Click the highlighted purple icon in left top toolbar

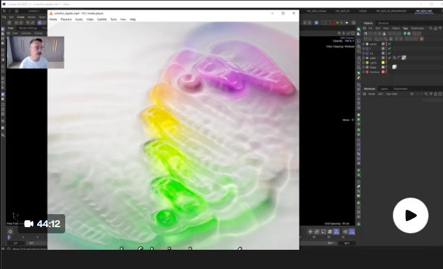[x=40, y=23]
